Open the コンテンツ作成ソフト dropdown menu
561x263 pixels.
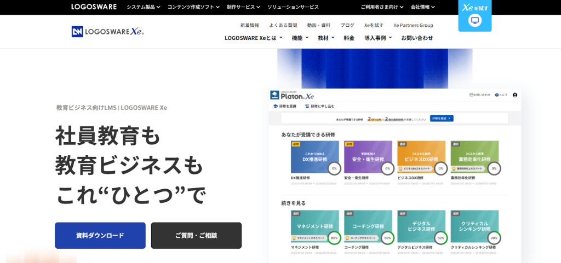(194, 7)
